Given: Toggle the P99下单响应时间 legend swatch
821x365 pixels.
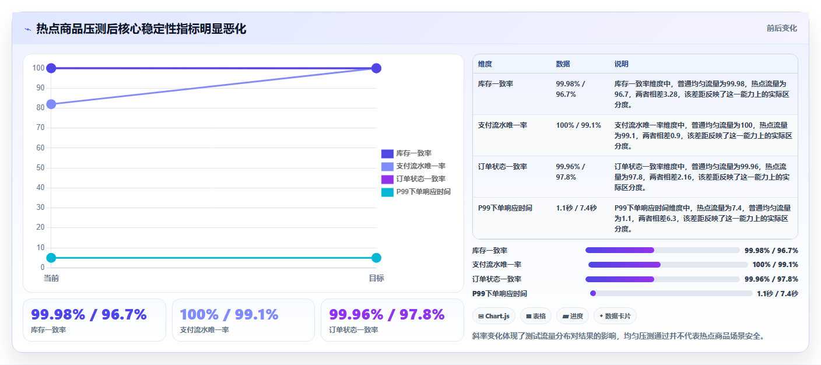Looking at the screenshot, I should point(387,192).
